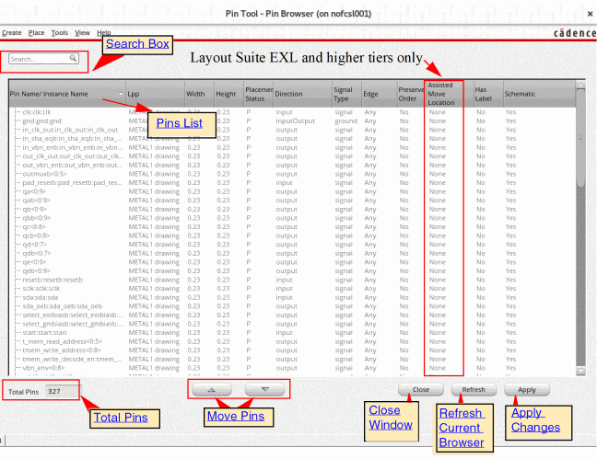Click the magnifier icon in the search box
The width and height of the screenshot is (597, 459).
coord(73,58)
